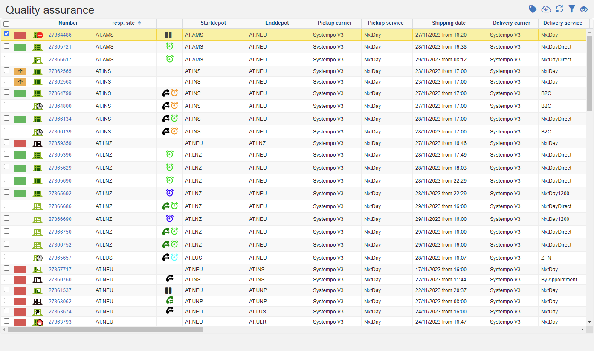Click the black phone icon in row 27360760
The width and height of the screenshot is (594, 351).
coord(169,279)
